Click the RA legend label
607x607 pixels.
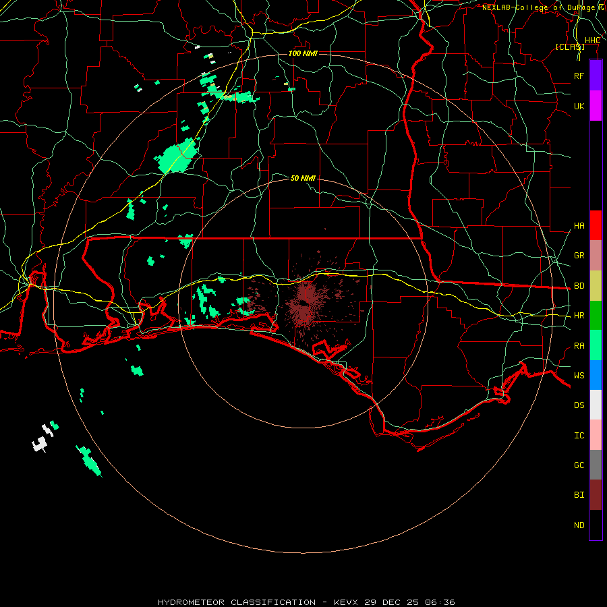[x=579, y=346]
